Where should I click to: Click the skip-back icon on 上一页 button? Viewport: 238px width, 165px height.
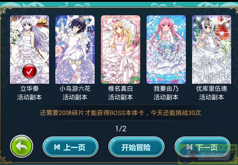57,147
